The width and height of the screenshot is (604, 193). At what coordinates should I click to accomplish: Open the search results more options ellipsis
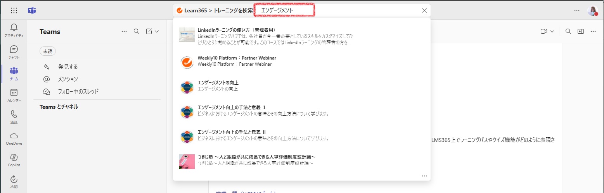pos(424,176)
